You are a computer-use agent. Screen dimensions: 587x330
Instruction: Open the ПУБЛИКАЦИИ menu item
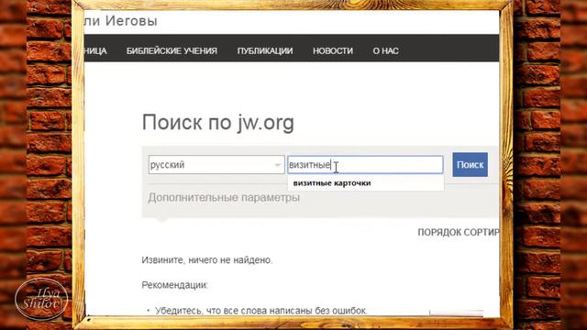click(x=265, y=51)
